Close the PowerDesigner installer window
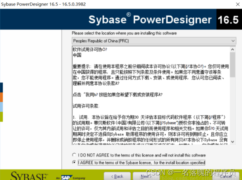The height and width of the screenshot is (180, 242). pos(238,4)
